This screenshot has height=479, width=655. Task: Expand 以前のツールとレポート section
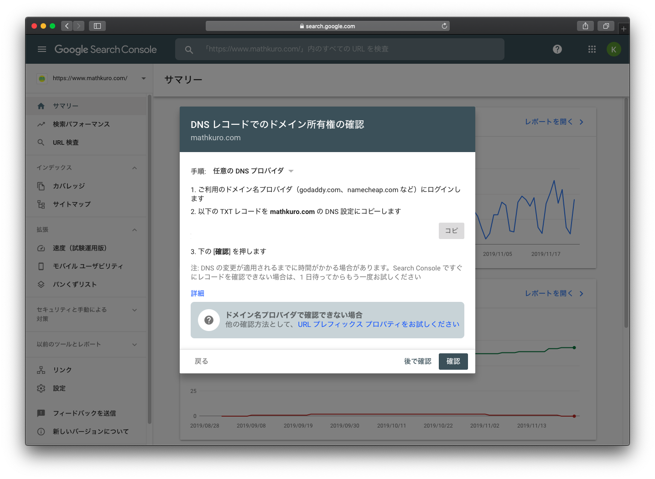tap(135, 345)
